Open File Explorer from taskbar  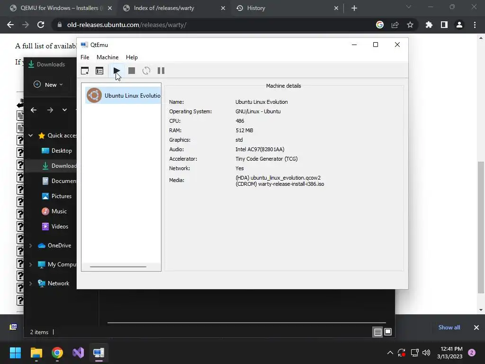36,353
